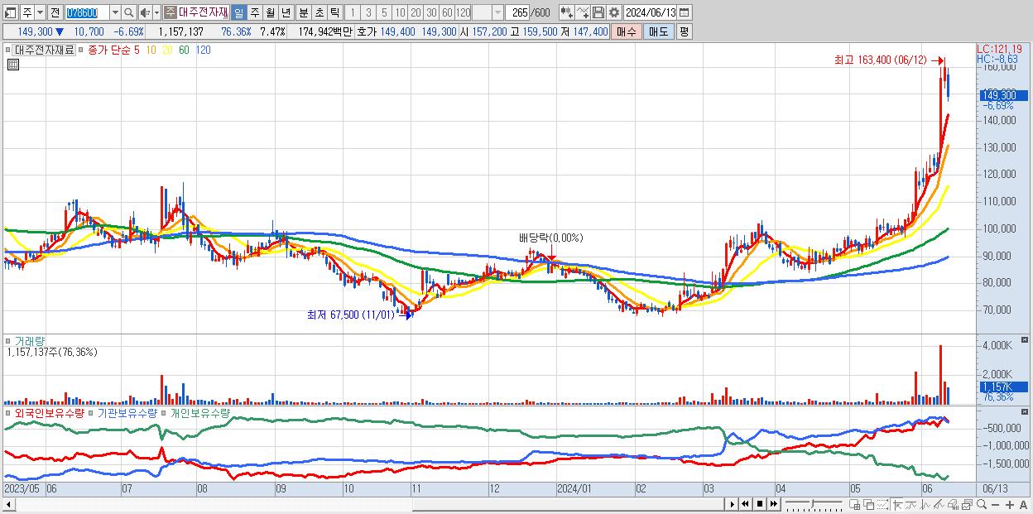Click the grid icon below 대주전자재료 legend
Image resolution: width=1033 pixels, height=514 pixels.
point(12,65)
